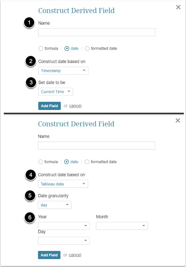
Task: Select formula radio button in top dialog
Action: coord(41,49)
